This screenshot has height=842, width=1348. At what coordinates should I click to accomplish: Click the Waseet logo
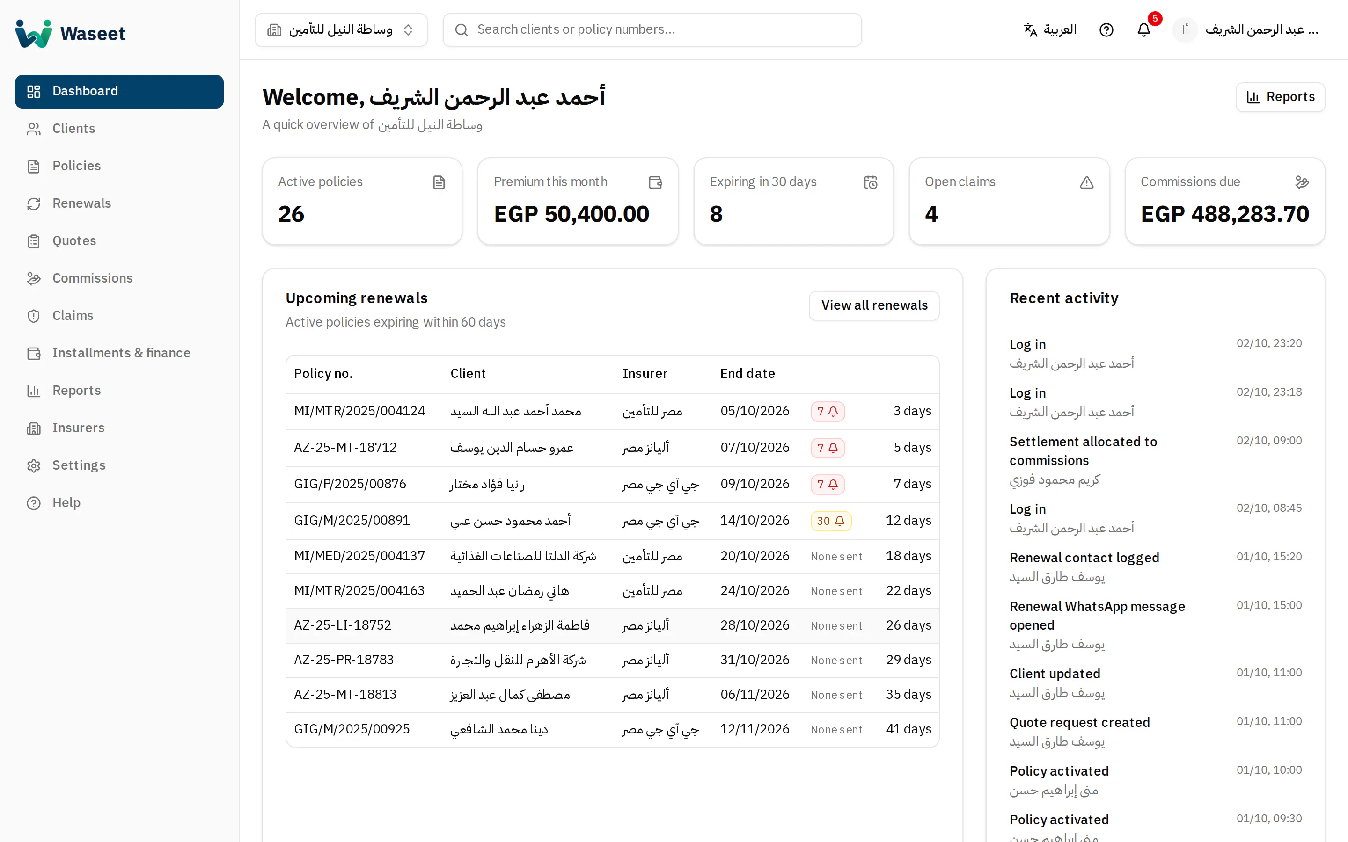tap(70, 33)
